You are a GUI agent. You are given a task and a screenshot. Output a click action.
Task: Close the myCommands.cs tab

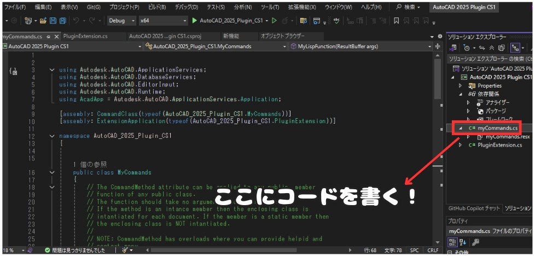coord(57,37)
